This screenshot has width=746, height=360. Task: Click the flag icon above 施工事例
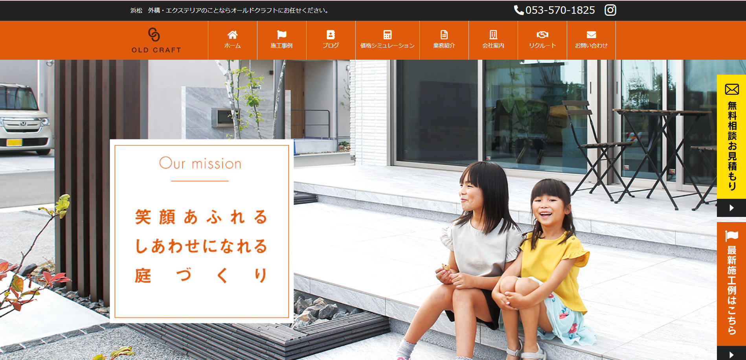281,35
